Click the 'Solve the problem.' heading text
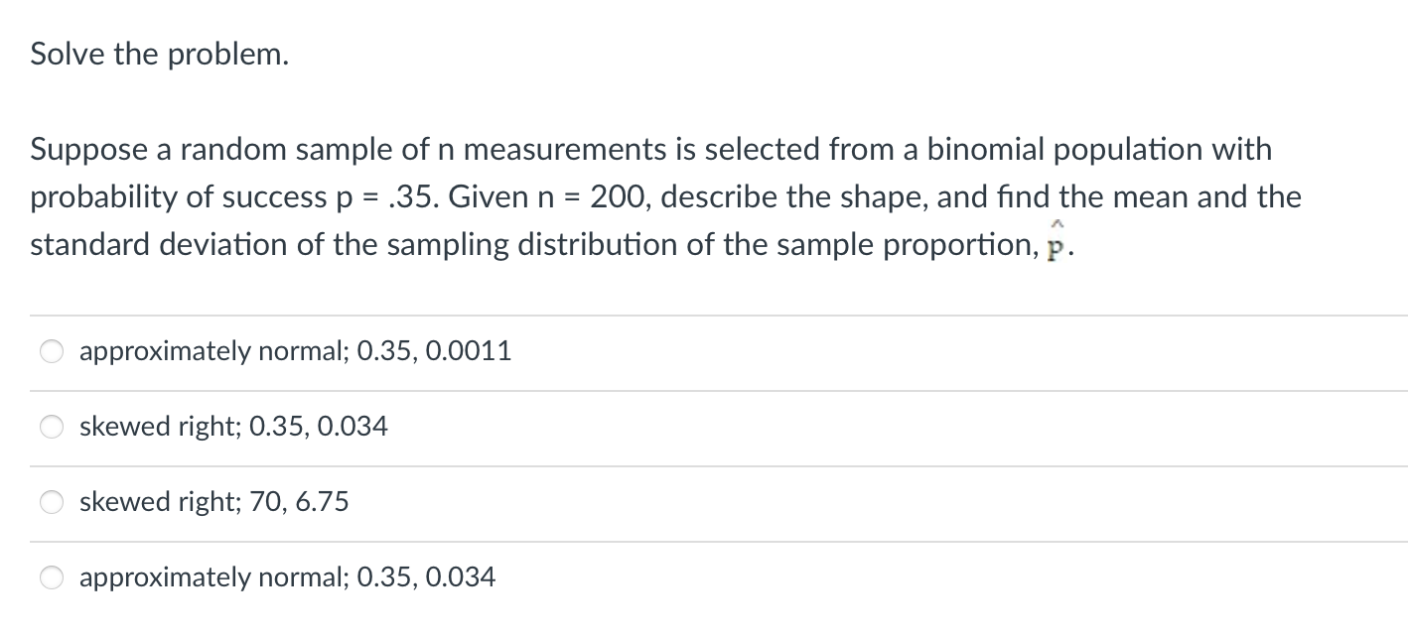 pyautogui.click(x=160, y=55)
